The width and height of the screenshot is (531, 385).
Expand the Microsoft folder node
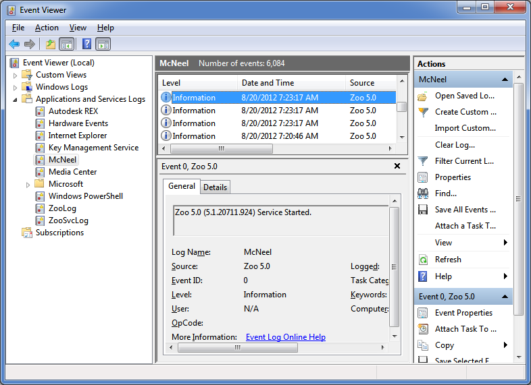tap(28, 185)
